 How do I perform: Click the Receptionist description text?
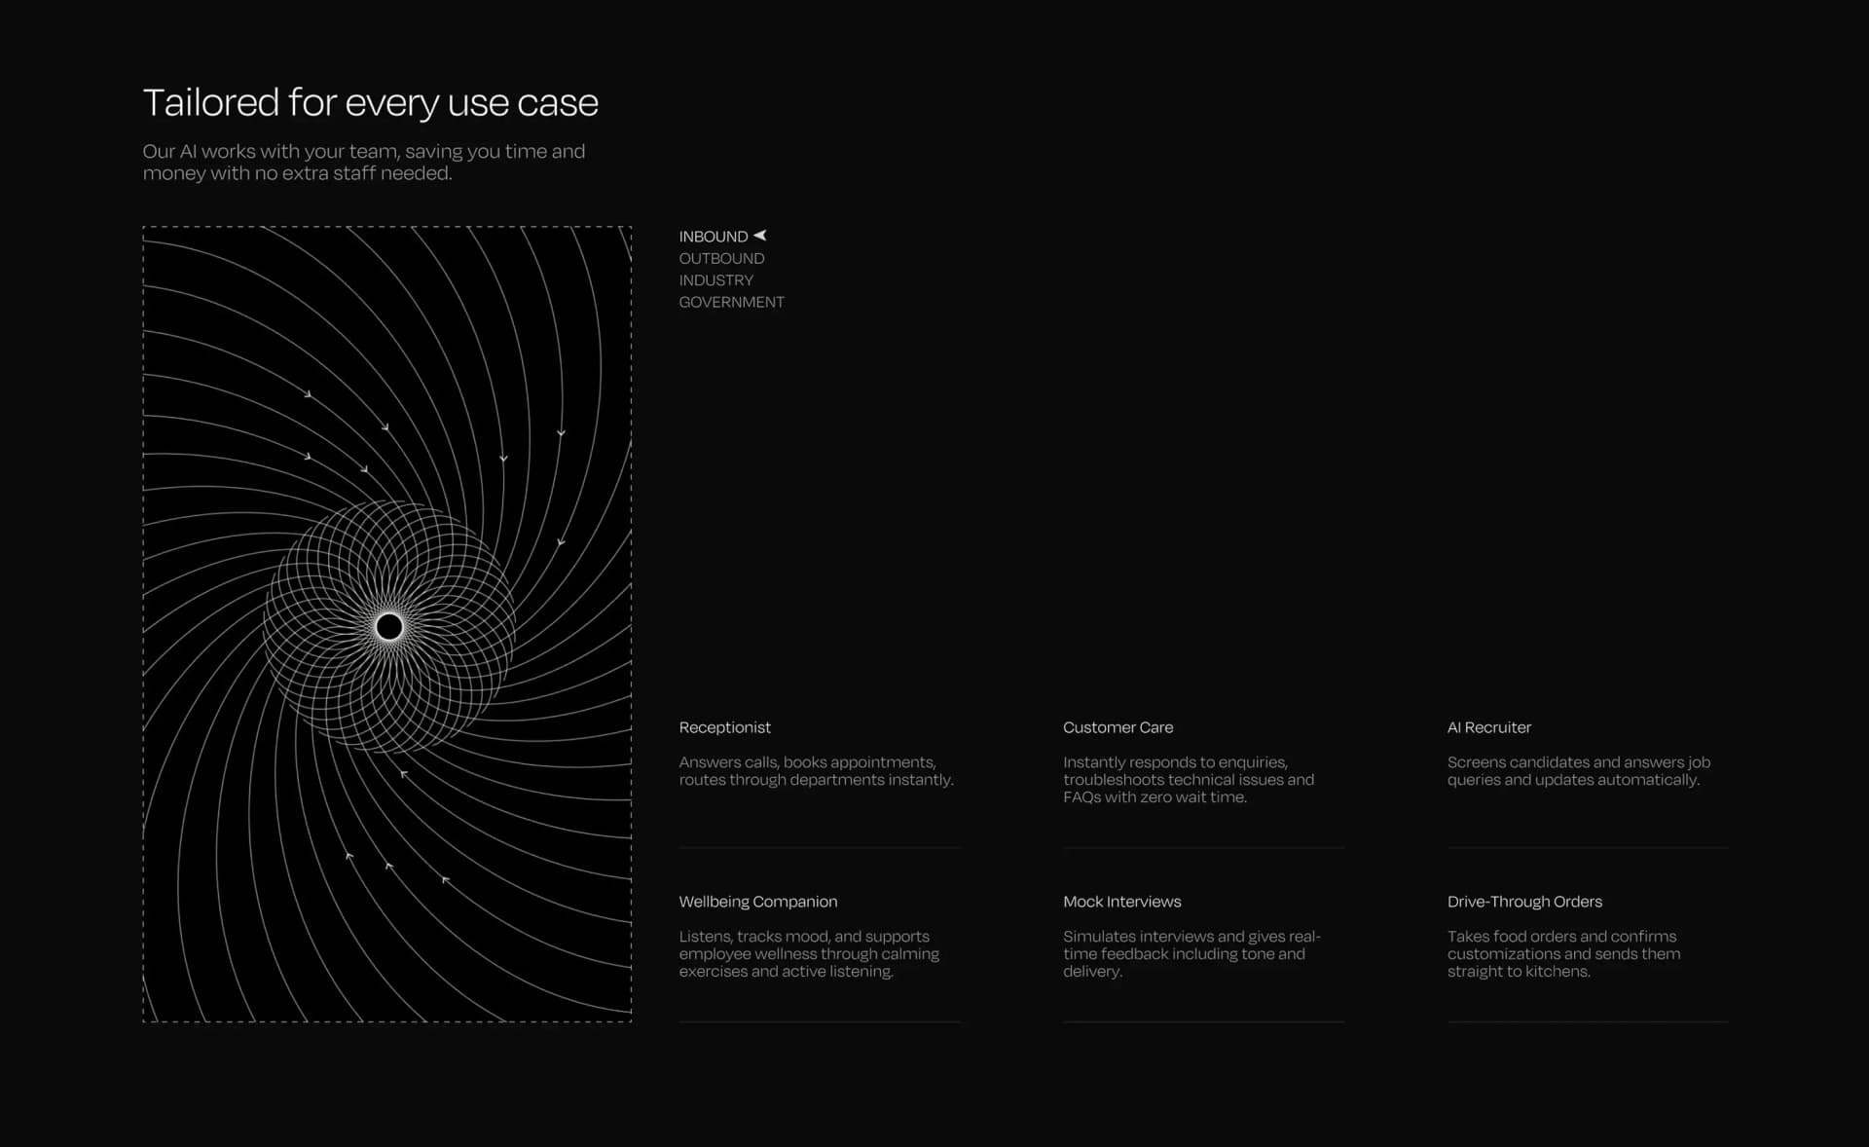pos(816,771)
